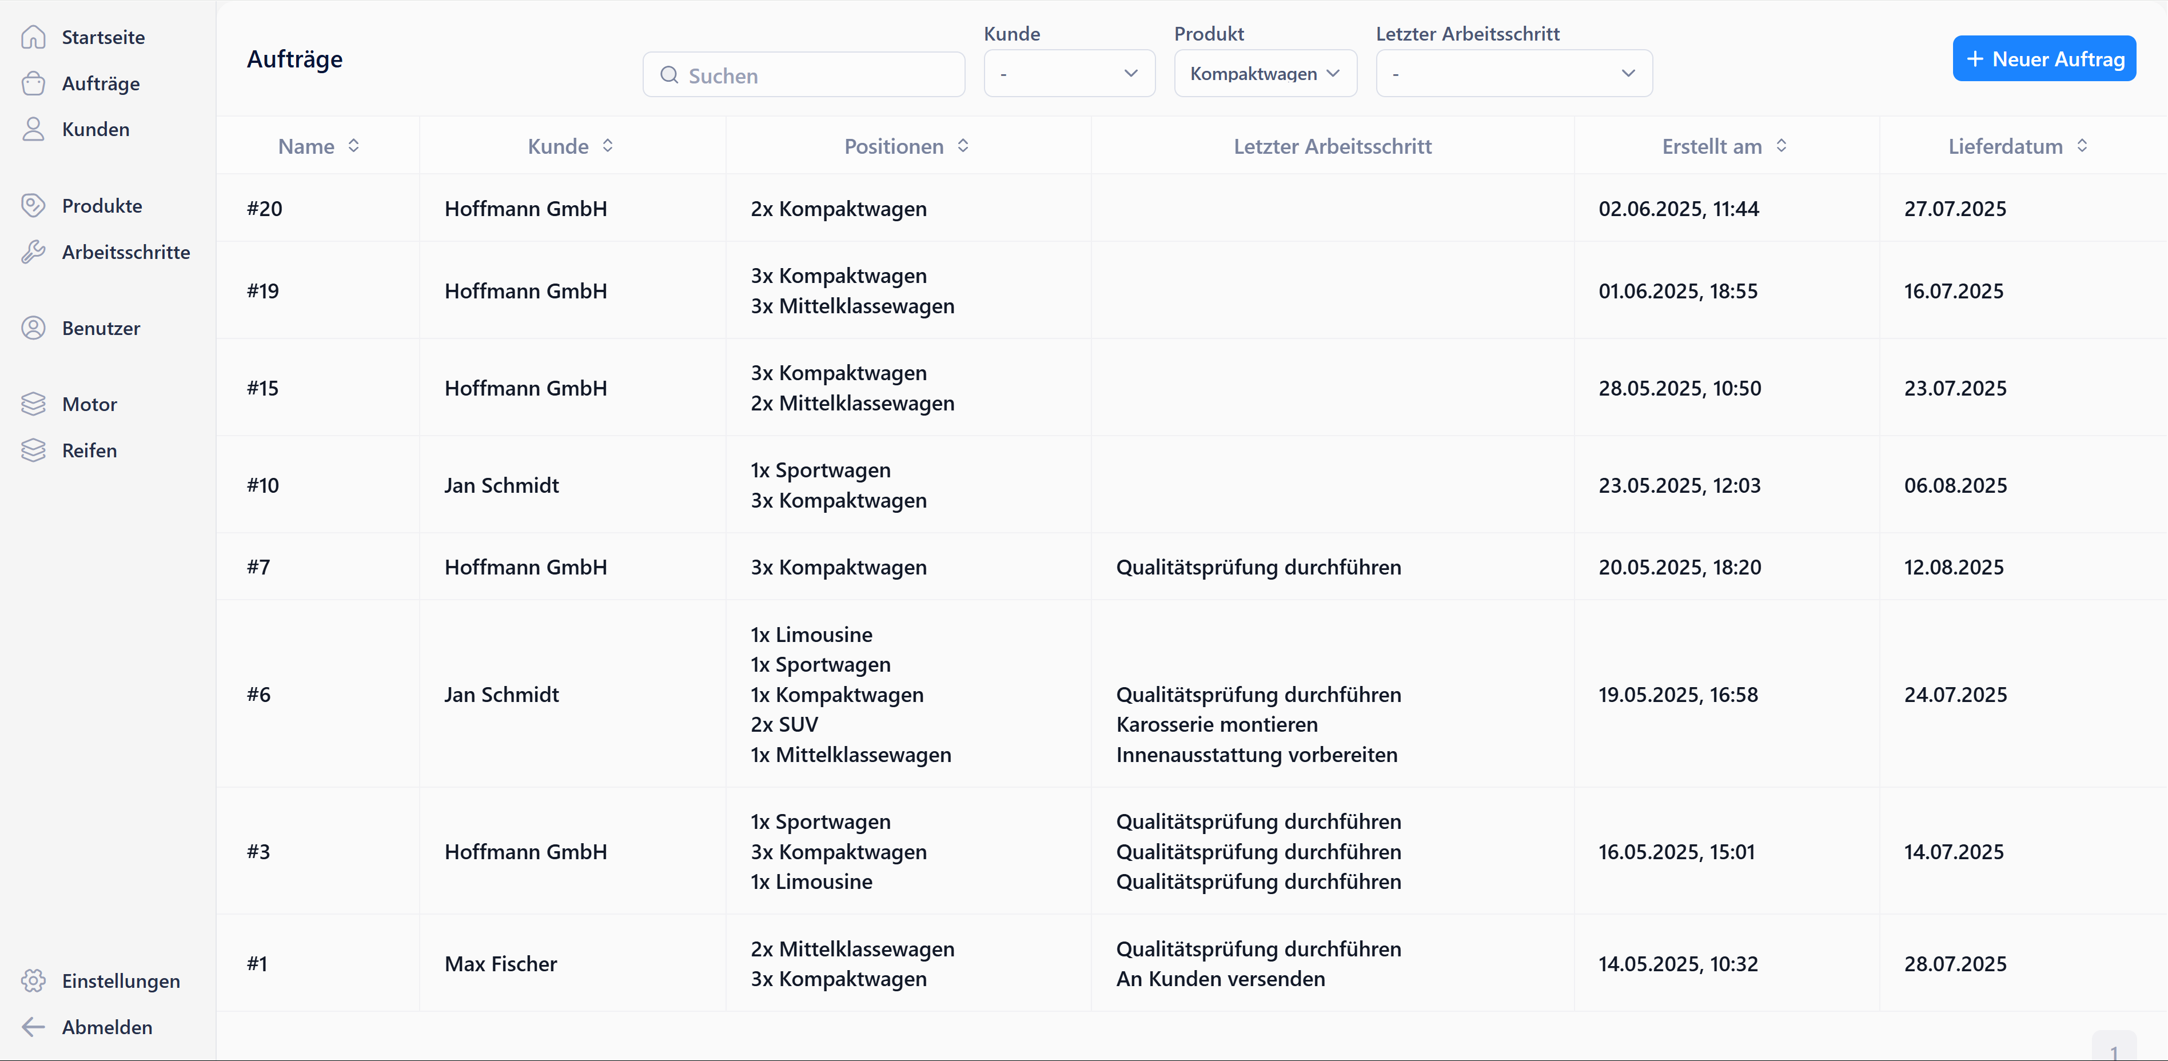This screenshot has width=2168, height=1061.
Task: Click delivery date 14.07.2025
Action: click(x=1954, y=851)
